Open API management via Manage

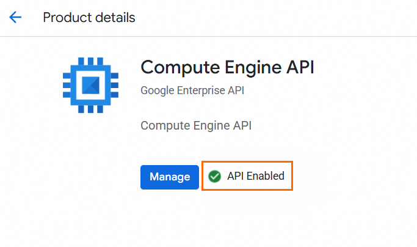point(170,177)
